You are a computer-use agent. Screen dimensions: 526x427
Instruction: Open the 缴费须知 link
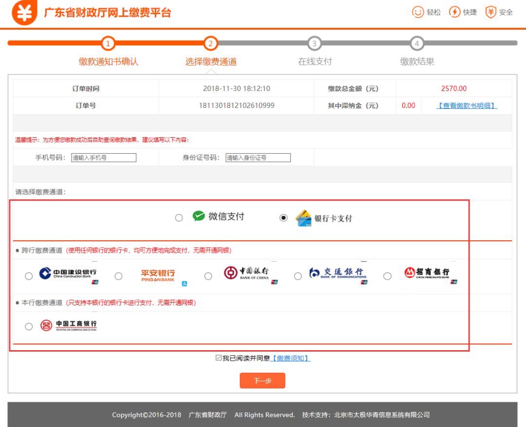290,358
